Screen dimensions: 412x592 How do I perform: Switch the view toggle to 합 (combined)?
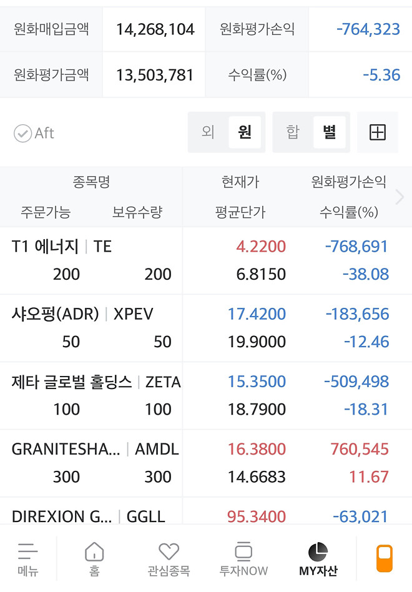[292, 132]
